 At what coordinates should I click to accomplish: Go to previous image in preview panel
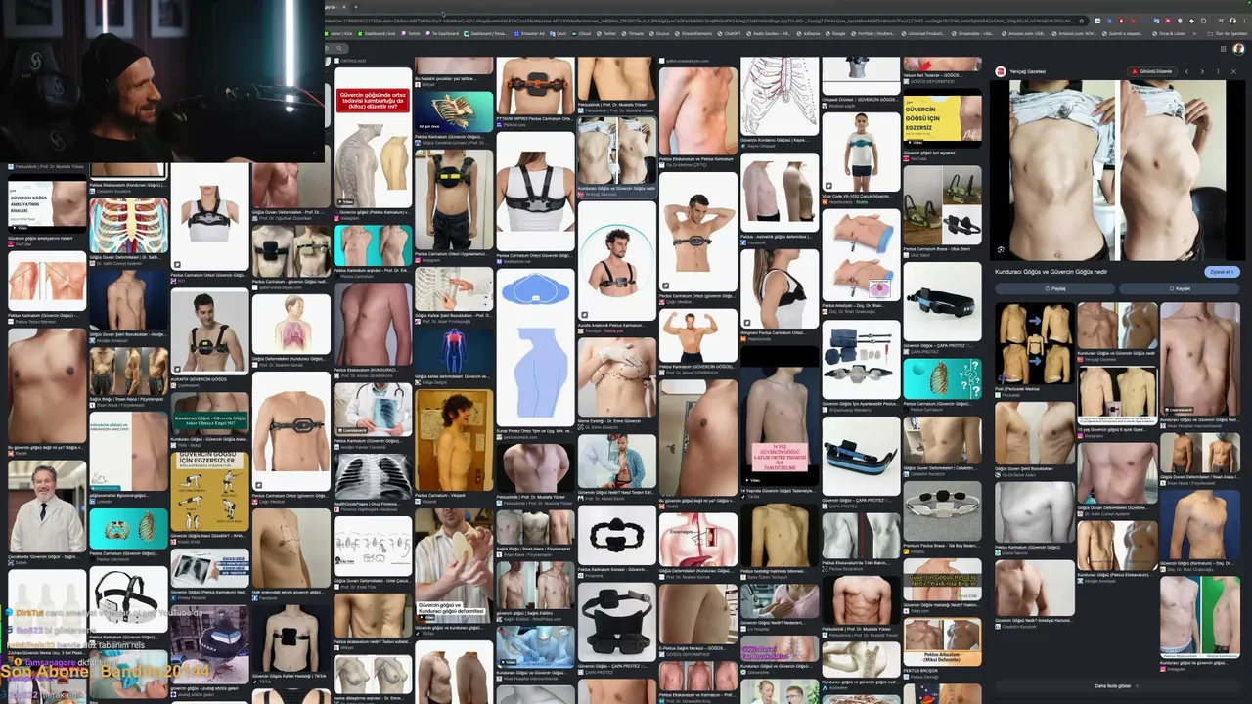point(1186,71)
